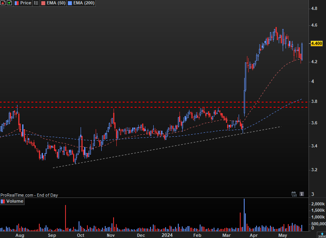The width and height of the screenshot is (326, 238).
Task: Open the Price indicator settings label
Action: [x=26, y=3]
